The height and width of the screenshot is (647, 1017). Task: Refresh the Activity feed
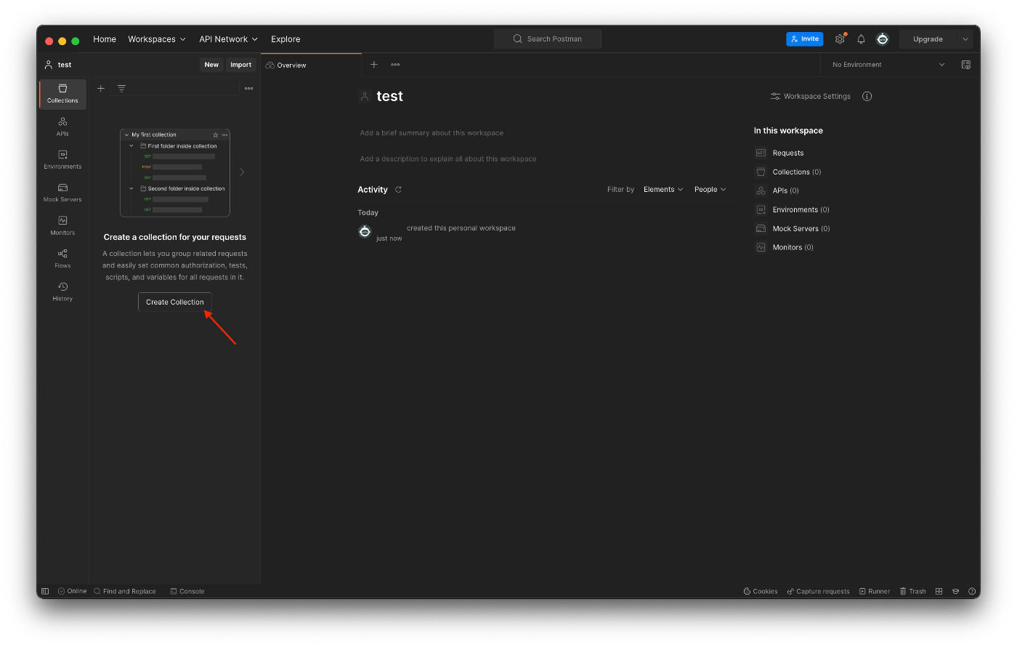tap(398, 190)
